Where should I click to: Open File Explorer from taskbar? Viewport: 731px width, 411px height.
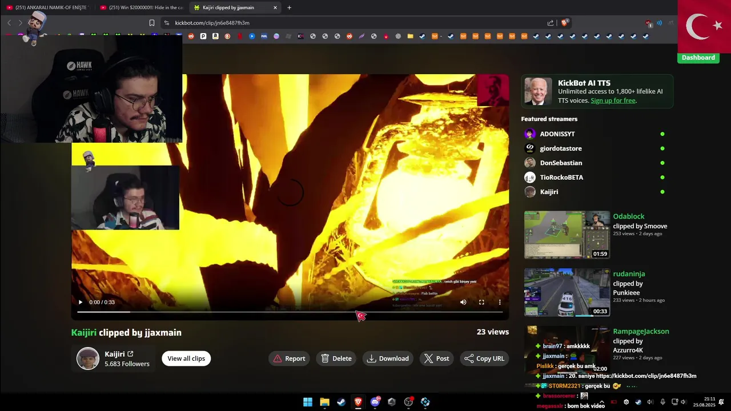[x=324, y=402]
